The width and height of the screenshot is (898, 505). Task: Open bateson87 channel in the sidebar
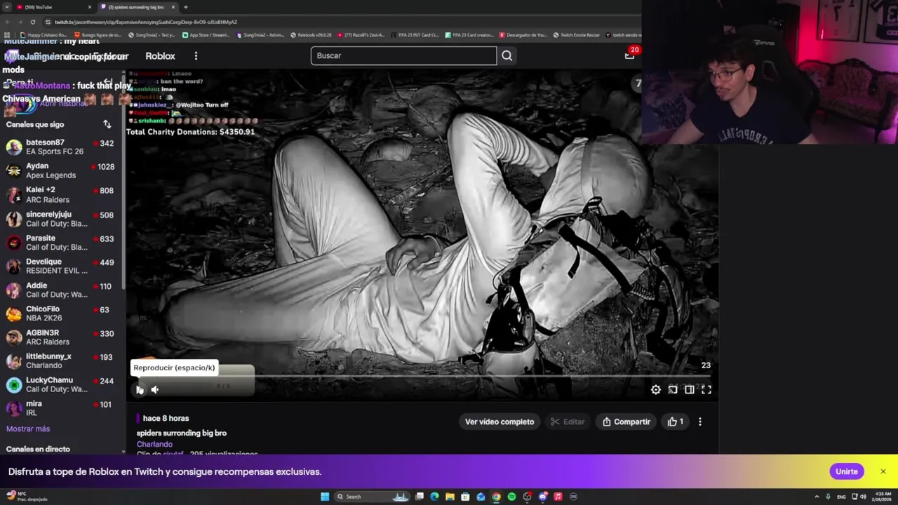tap(61, 147)
